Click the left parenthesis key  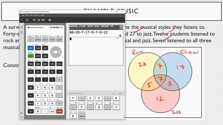[45, 80]
